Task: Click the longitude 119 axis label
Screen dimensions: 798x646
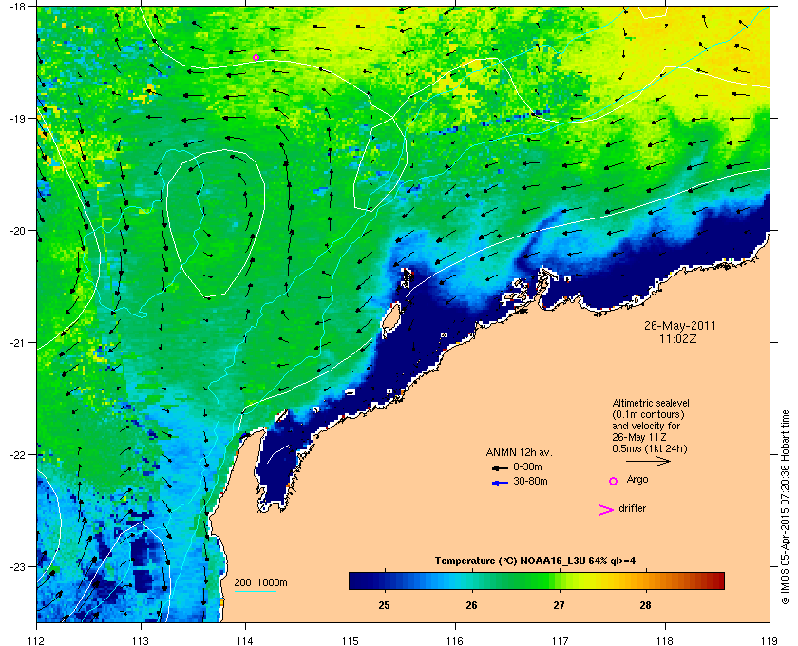Action: tap(769, 640)
